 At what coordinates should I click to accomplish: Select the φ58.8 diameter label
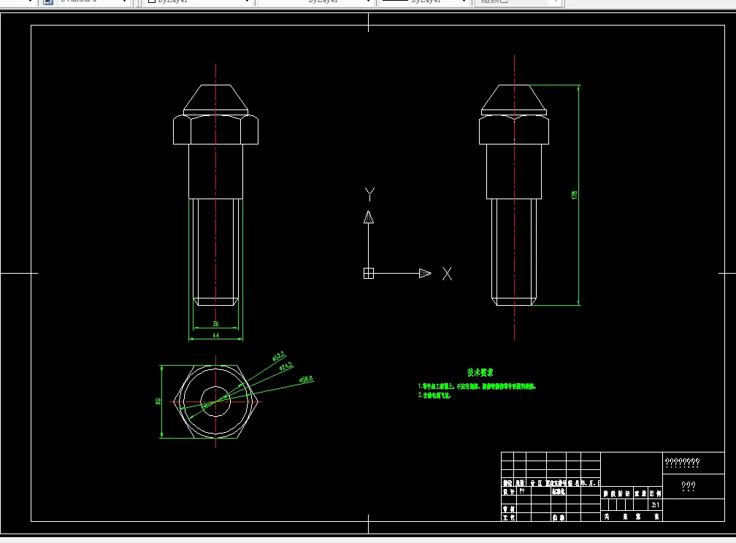306,379
